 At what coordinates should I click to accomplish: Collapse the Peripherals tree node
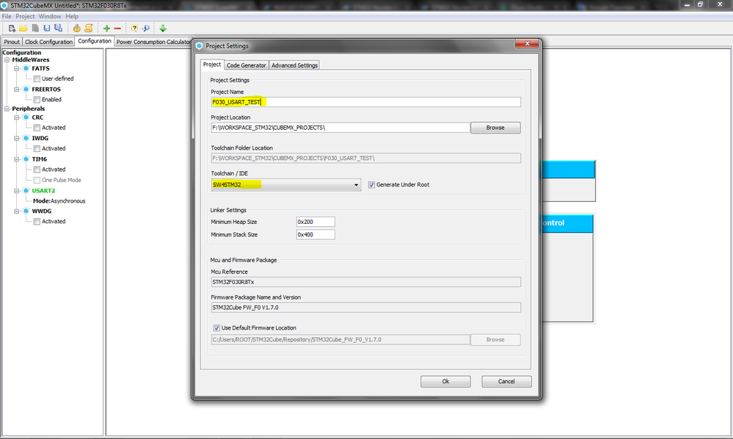coord(7,109)
